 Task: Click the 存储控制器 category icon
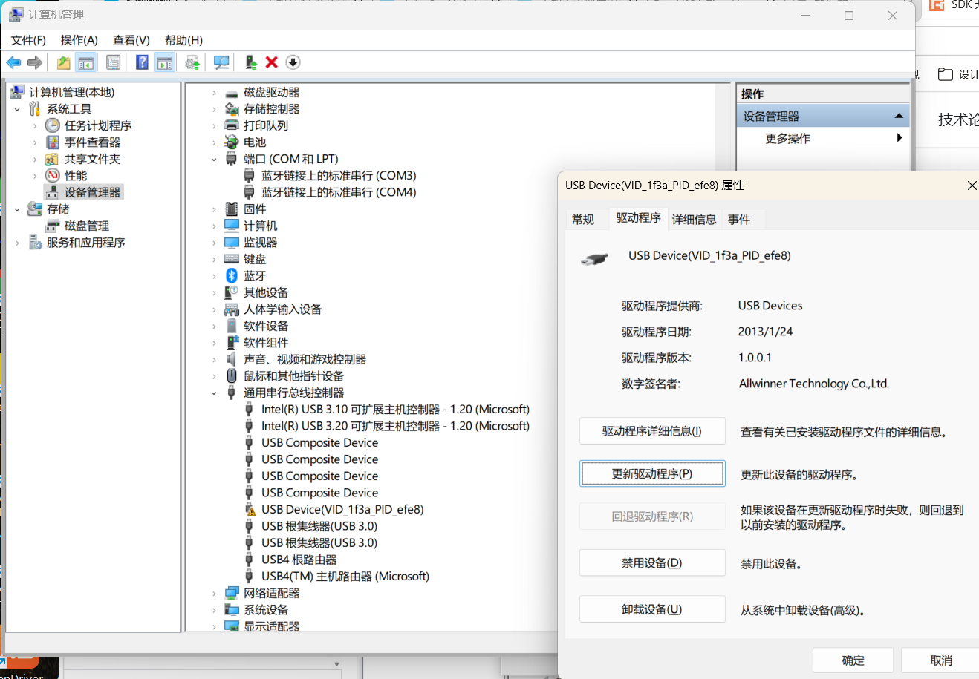[232, 108]
